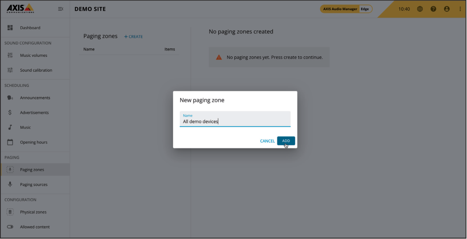Click the Sound calibration tune icon

(x=10, y=70)
